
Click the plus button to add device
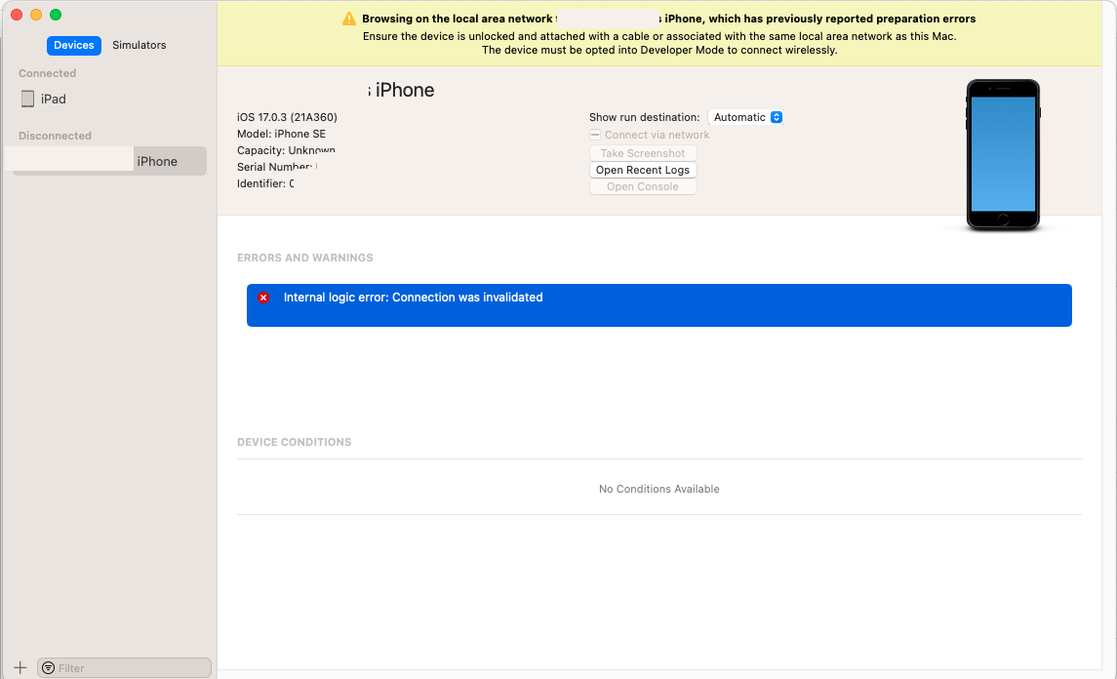20,667
